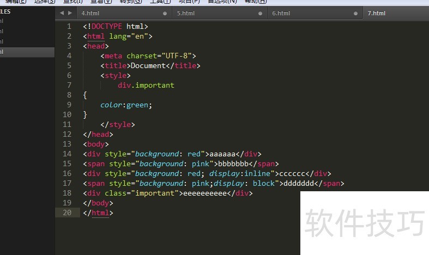Close 4.html via its unsaved dot
This screenshot has width=429, height=255.
165,14
